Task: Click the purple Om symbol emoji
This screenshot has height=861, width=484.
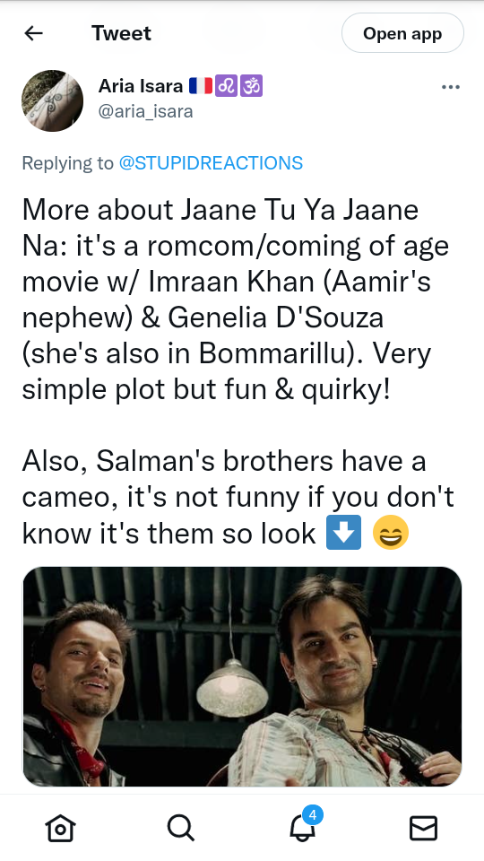Action: [x=251, y=86]
